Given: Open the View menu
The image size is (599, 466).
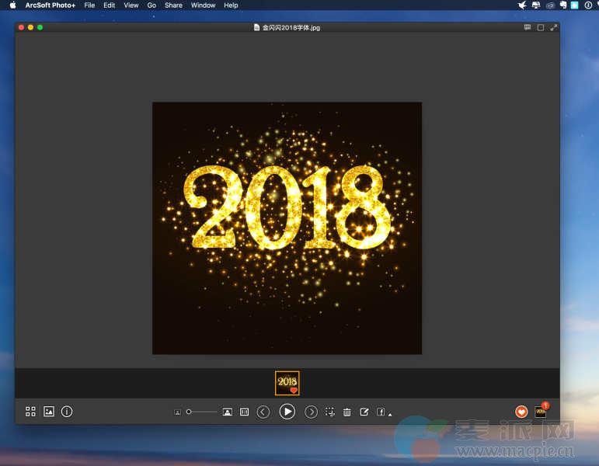Looking at the screenshot, I should (131, 5).
